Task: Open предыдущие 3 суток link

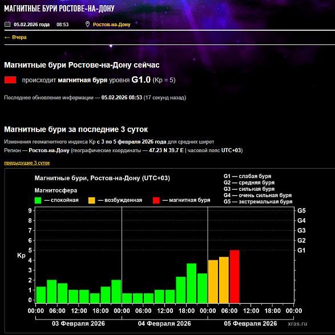Action: click(x=27, y=163)
